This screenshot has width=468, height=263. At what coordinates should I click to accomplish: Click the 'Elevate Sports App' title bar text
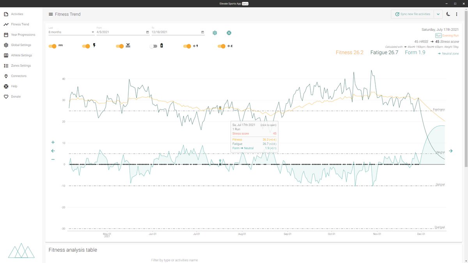pyautogui.click(x=230, y=3)
